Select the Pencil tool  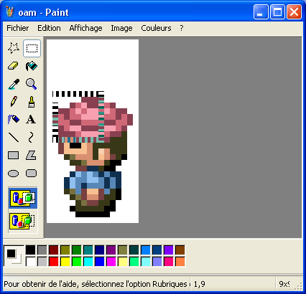[14, 102]
